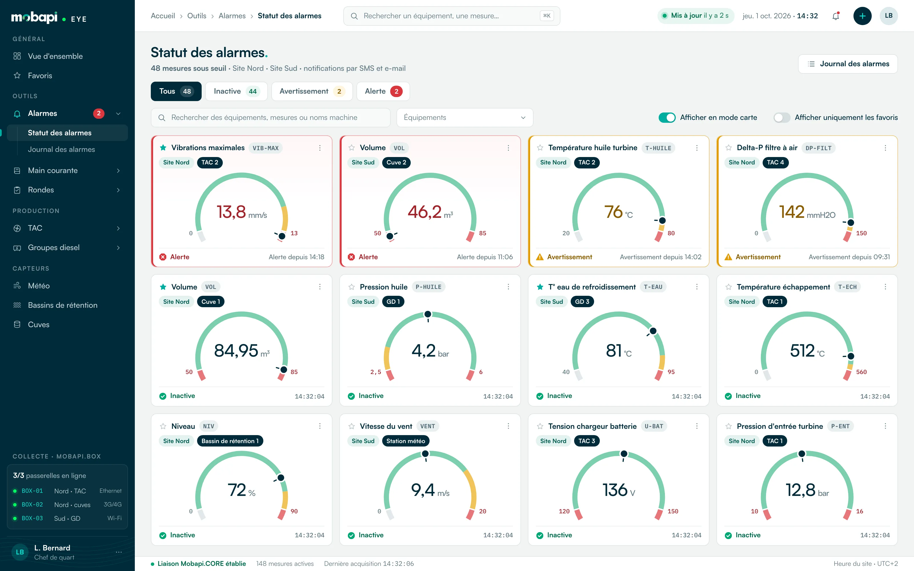
Task: Open options menu on Vibrations maximales card
Action: pos(320,148)
